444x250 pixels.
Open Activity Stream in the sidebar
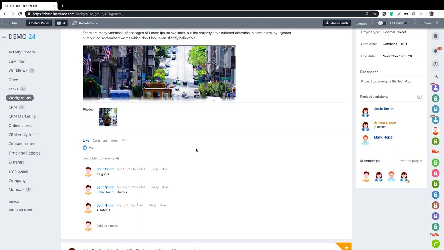pos(22,52)
